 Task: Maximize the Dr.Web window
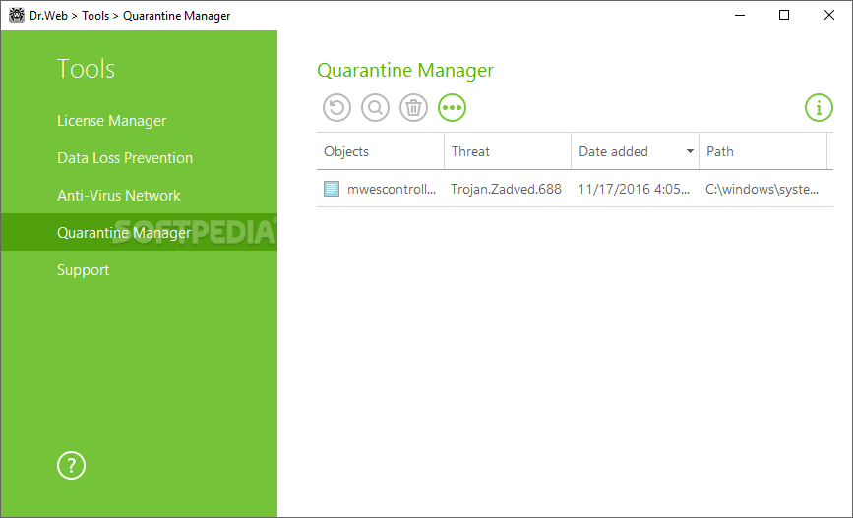[784, 15]
